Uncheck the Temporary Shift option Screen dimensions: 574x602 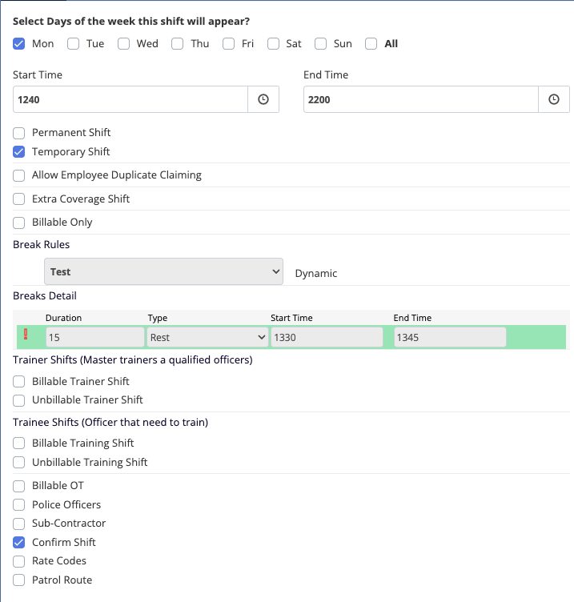[19, 152]
